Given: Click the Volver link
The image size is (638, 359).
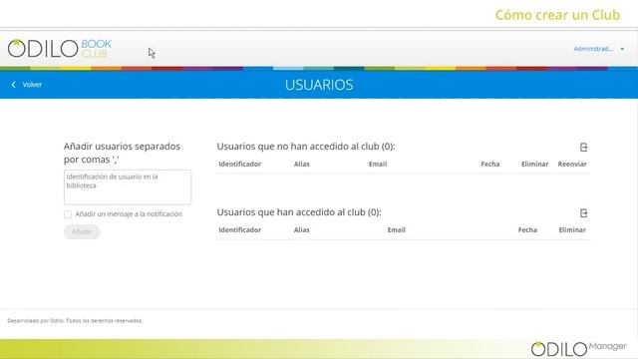Looking at the screenshot, I should click(32, 85).
